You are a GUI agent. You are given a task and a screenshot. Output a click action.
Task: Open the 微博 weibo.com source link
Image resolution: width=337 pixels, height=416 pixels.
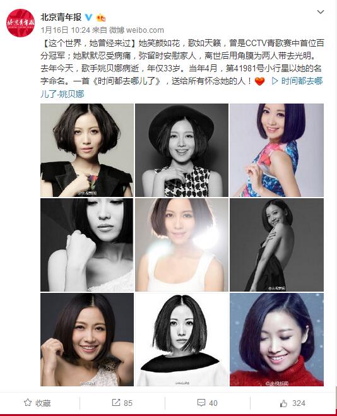click(136, 30)
